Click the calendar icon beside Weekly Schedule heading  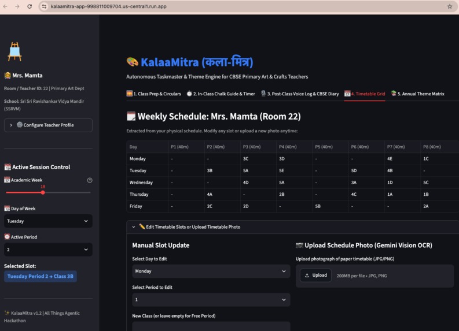click(x=131, y=116)
